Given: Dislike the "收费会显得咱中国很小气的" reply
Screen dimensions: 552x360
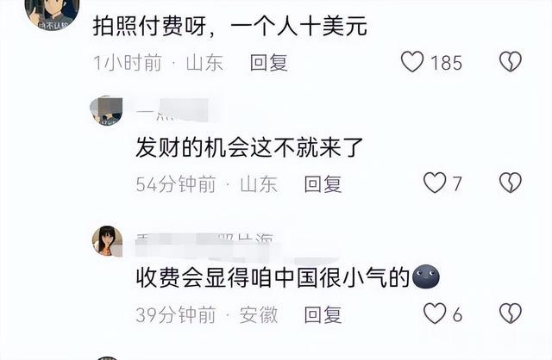Looking at the screenshot, I should [511, 313].
